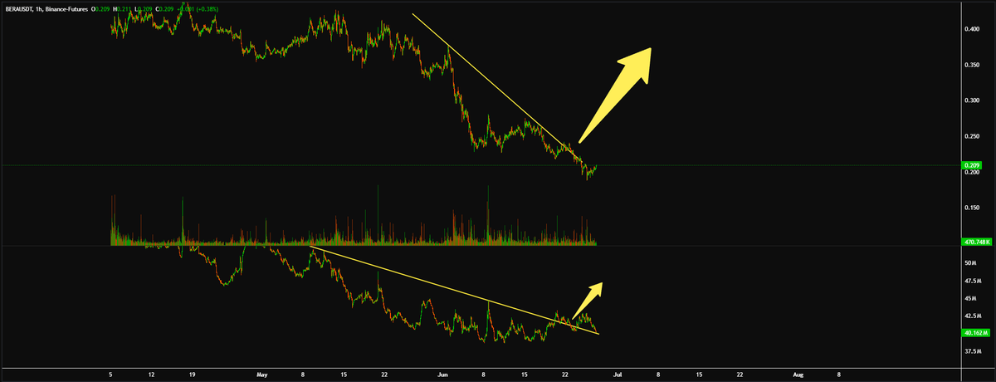The width and height of the screenshot is (996, 382).
Task: Click the 19 date label on time axis
Action: tap(193, 374)
